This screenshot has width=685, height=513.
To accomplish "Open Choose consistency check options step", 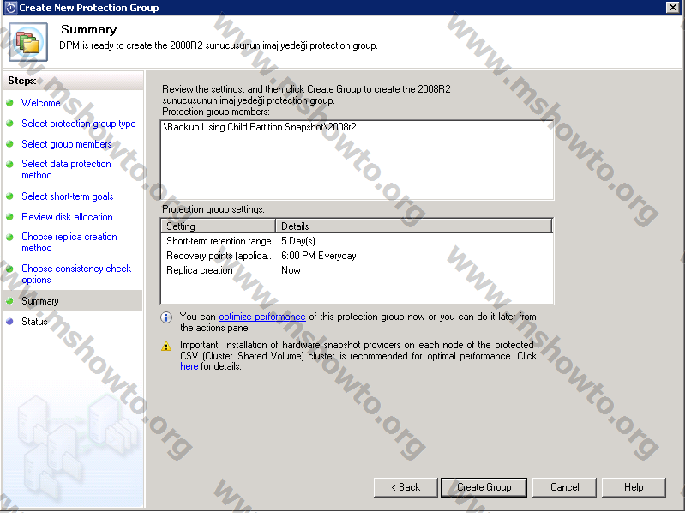I will (75, 274).
